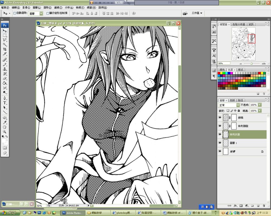
Task: Select the Clone Stamp tool
Action: 5,69
